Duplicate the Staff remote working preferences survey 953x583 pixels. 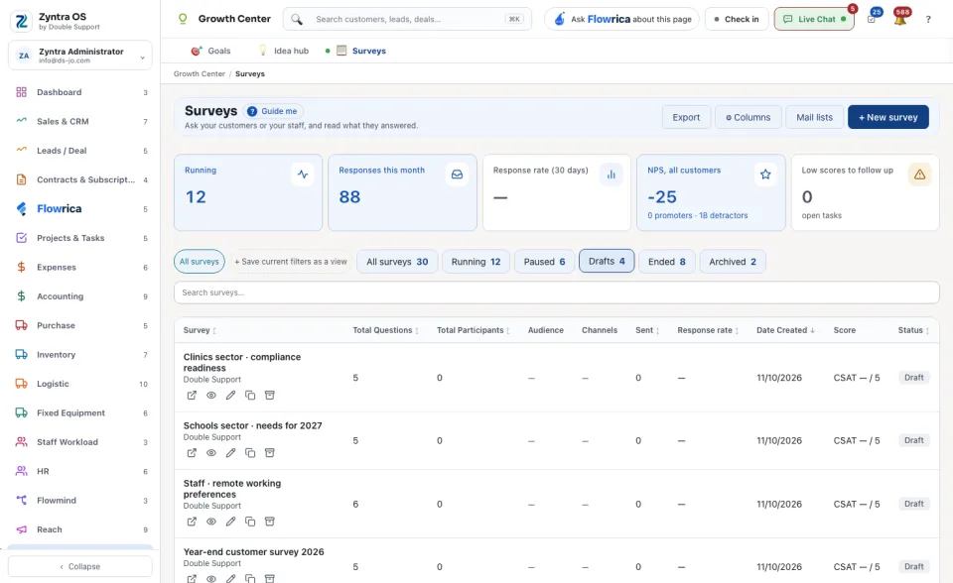tap(250, 522)
